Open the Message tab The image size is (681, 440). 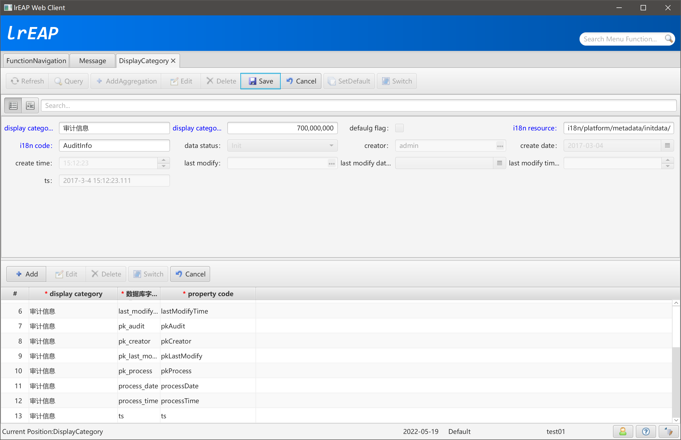pyautogui.click(x=92, y=61)
